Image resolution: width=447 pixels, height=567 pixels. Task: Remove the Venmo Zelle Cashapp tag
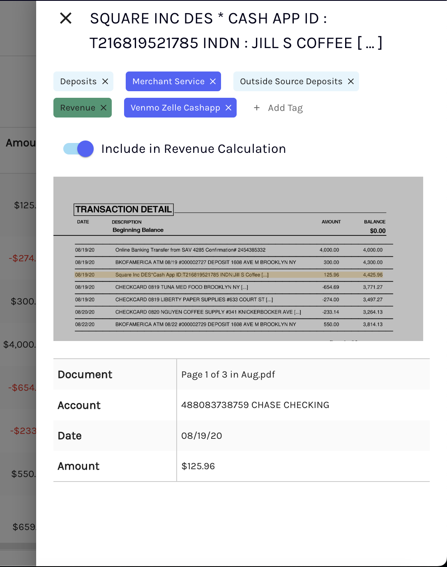[x=228, y=108]
